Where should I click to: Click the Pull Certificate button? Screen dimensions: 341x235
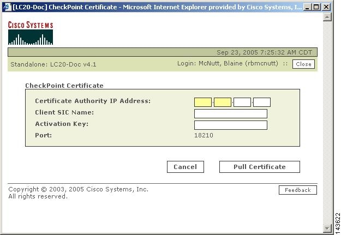click(x=260, y=167)
